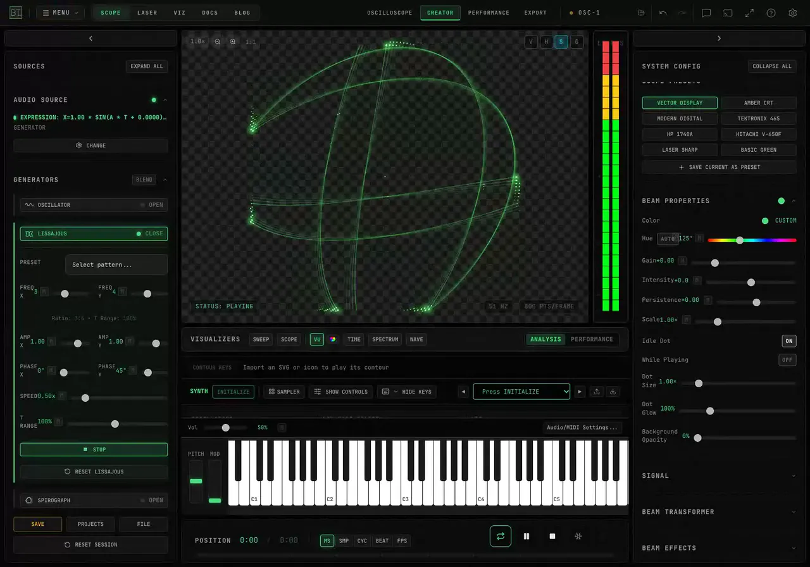The image size is (810, 567).
Task: Enable the While Playing toggle
Action: click(x=787, y=360)
